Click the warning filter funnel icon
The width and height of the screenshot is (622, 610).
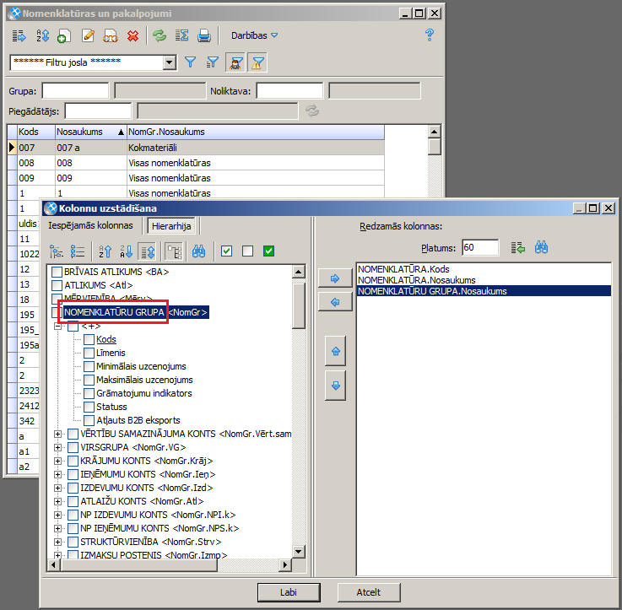[x=257, y=62]
